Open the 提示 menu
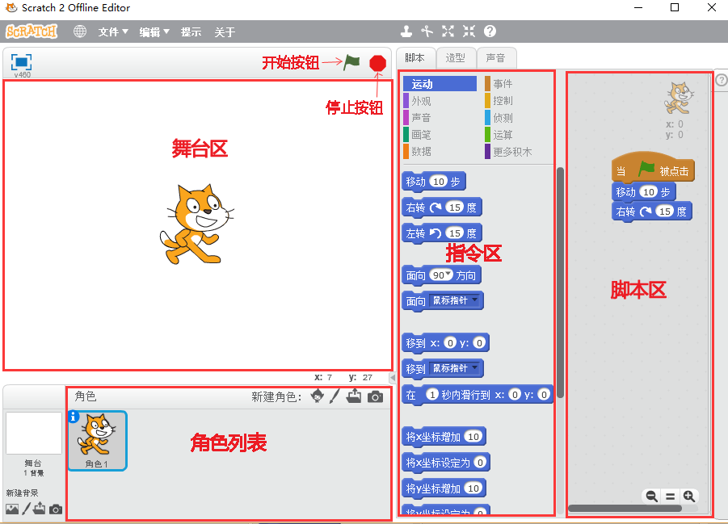 [191, 31]
